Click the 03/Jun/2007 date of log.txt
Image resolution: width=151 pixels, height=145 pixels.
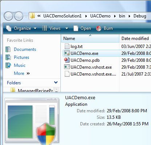pyautogui.click(x=136, y=47)
